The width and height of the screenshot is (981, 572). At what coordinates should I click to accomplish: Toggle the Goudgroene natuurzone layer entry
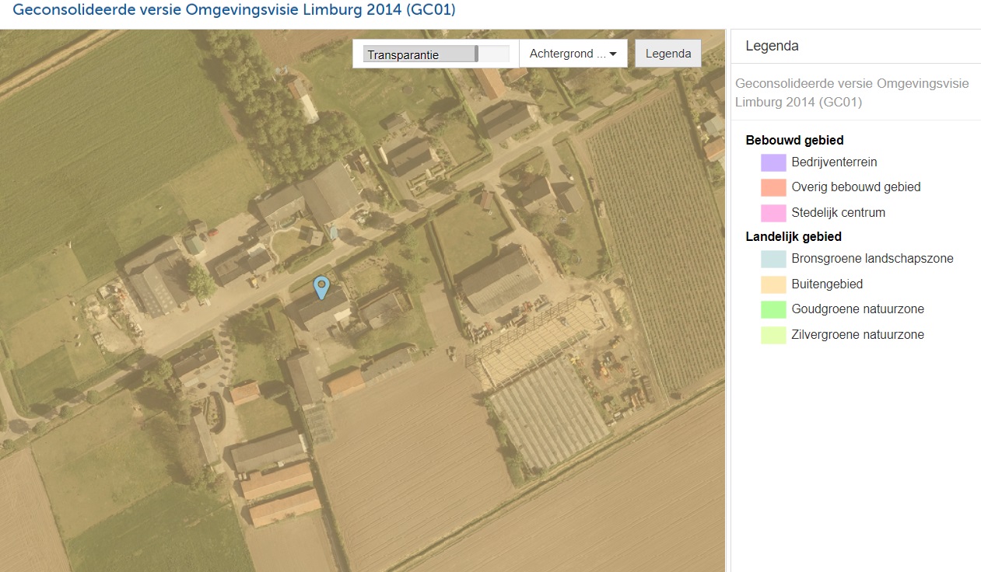coord(857,309)
